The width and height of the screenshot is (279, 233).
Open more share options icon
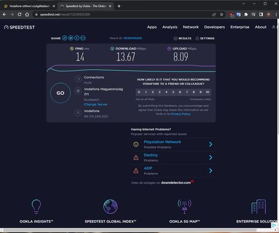pyautogui.click(x=83, y=38)
